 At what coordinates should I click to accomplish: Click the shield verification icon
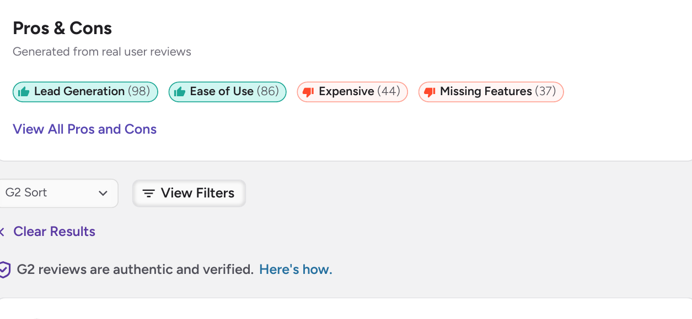[5, 270]
